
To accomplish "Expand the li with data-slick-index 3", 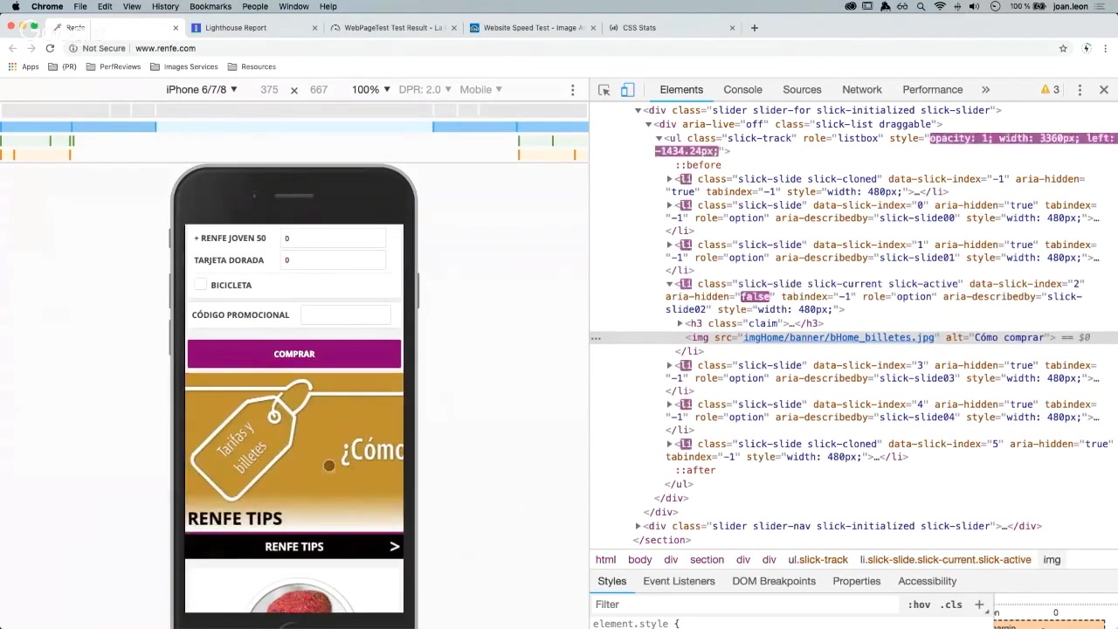I will coord(670,365).
